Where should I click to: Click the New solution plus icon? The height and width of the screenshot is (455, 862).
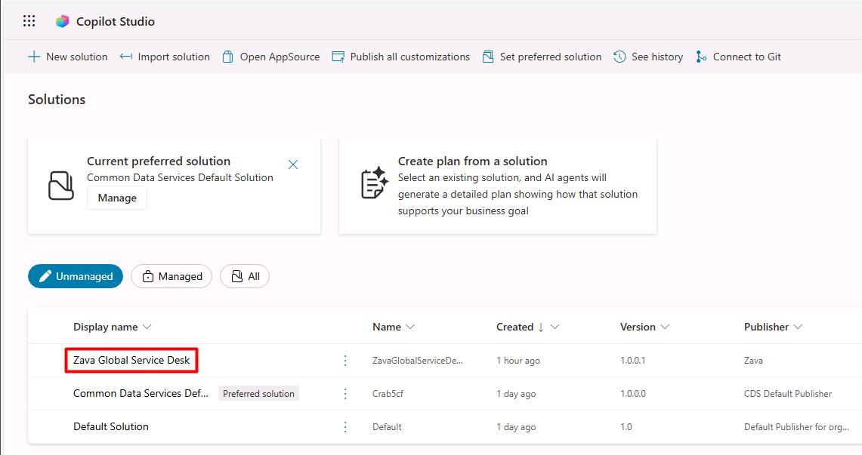coord(34,57)
